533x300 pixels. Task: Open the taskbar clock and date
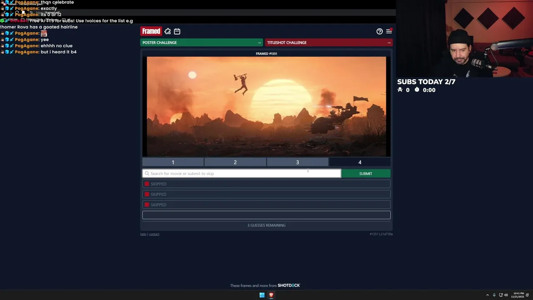pyautogui.click(x=518, y=295)
